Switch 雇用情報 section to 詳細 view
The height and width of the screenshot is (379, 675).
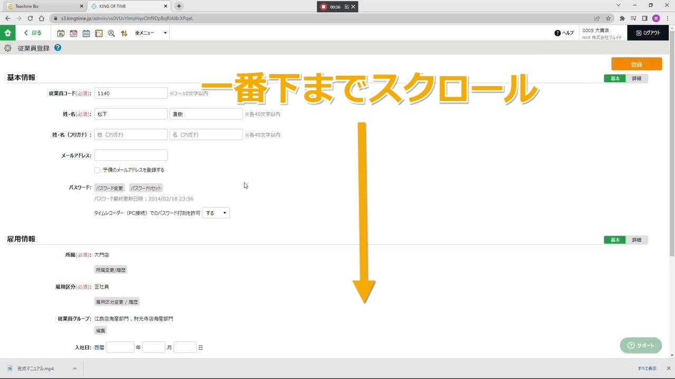[637, 240]
